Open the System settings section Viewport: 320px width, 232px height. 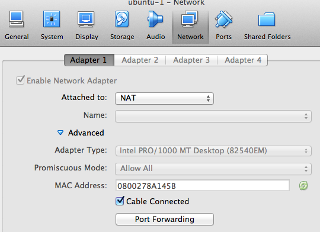coord(52,25)
